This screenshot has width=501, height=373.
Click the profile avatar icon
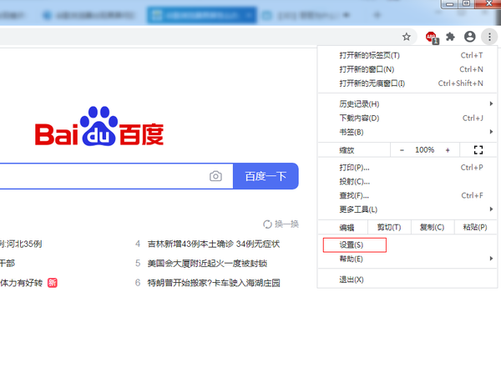[x=470, y=37]
